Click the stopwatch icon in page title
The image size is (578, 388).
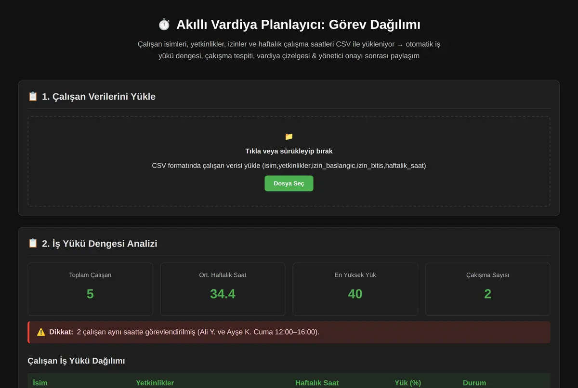[164, 25]
